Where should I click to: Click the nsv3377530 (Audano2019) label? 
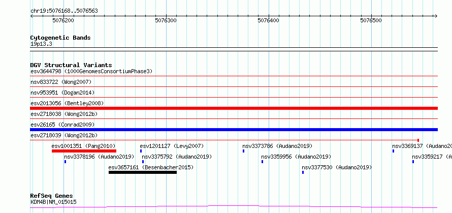(337, 167)
